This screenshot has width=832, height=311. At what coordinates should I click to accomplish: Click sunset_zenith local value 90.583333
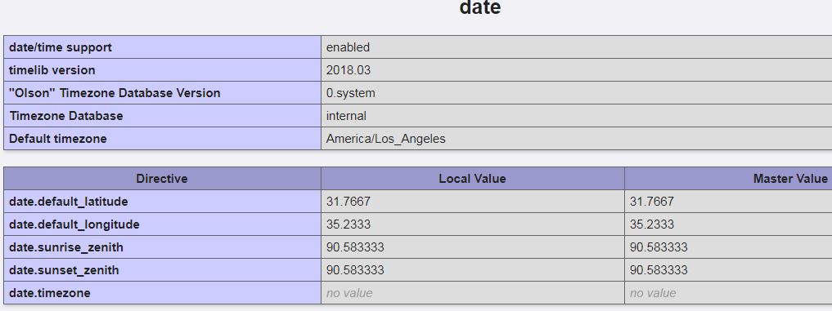(x=355, y=270)
